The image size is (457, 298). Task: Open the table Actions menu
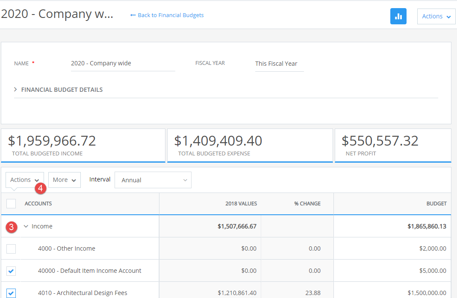click(24, 180)
